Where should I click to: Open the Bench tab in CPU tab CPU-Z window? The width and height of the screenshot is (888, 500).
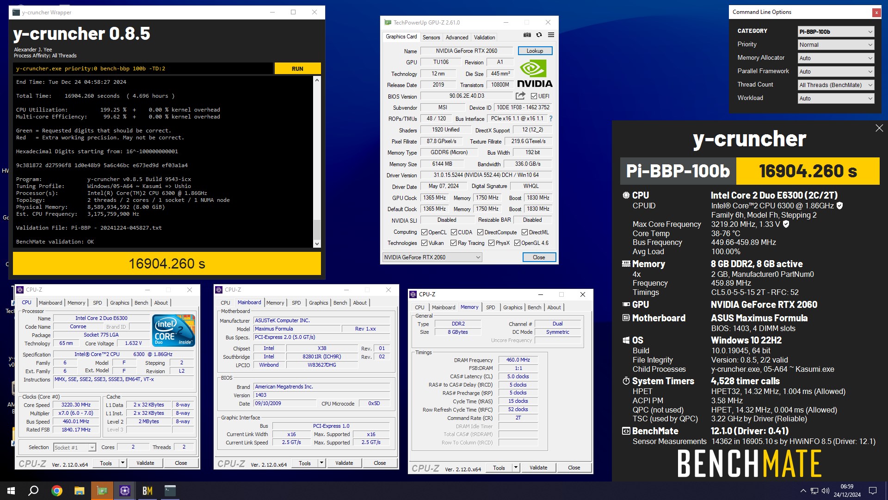[x=141, y=303]
